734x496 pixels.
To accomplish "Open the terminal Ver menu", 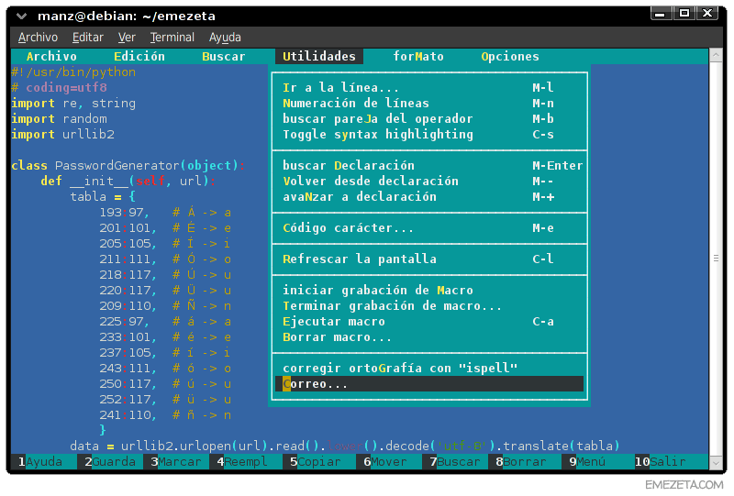I will pos(127,38).
